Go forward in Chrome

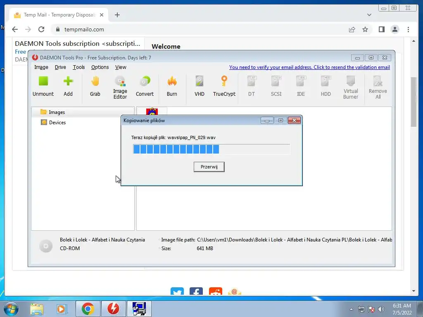click(28, 29)
